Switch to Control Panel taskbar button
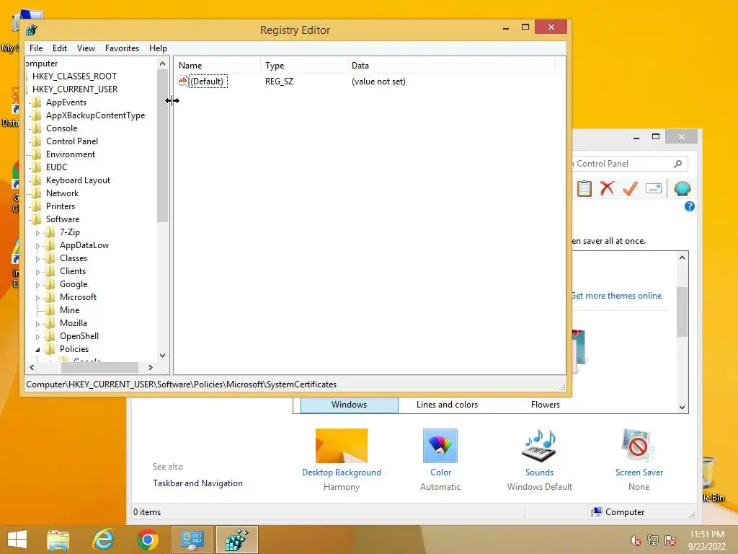This screenshot has height=554, width=738. coord(192,540)
